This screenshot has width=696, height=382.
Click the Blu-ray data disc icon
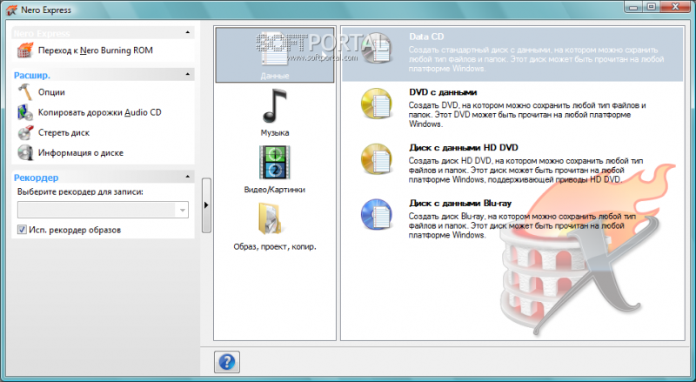coord(377,215)
